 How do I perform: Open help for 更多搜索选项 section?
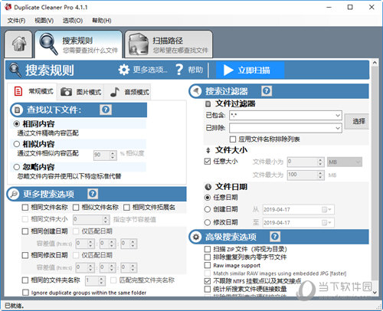[93, 194]
